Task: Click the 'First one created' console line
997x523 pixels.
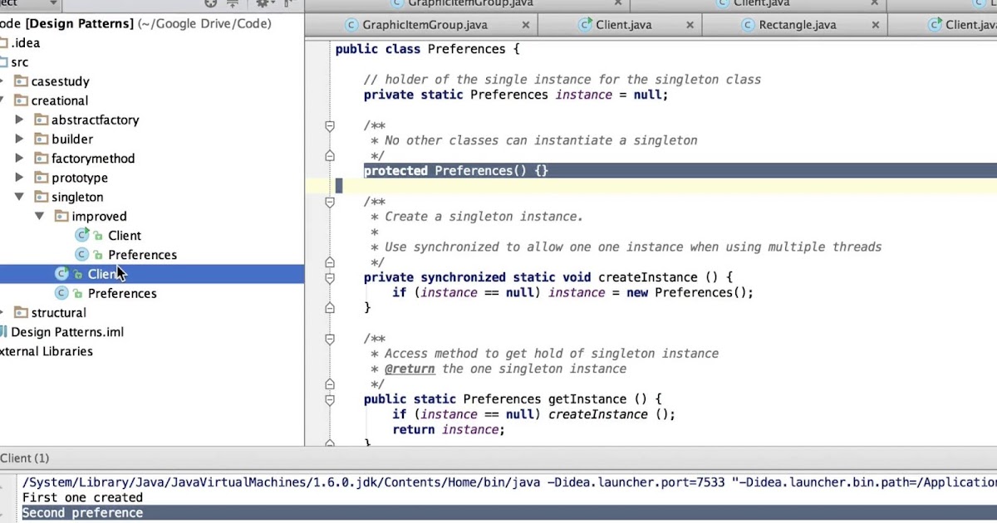Action: coord(82,497)
